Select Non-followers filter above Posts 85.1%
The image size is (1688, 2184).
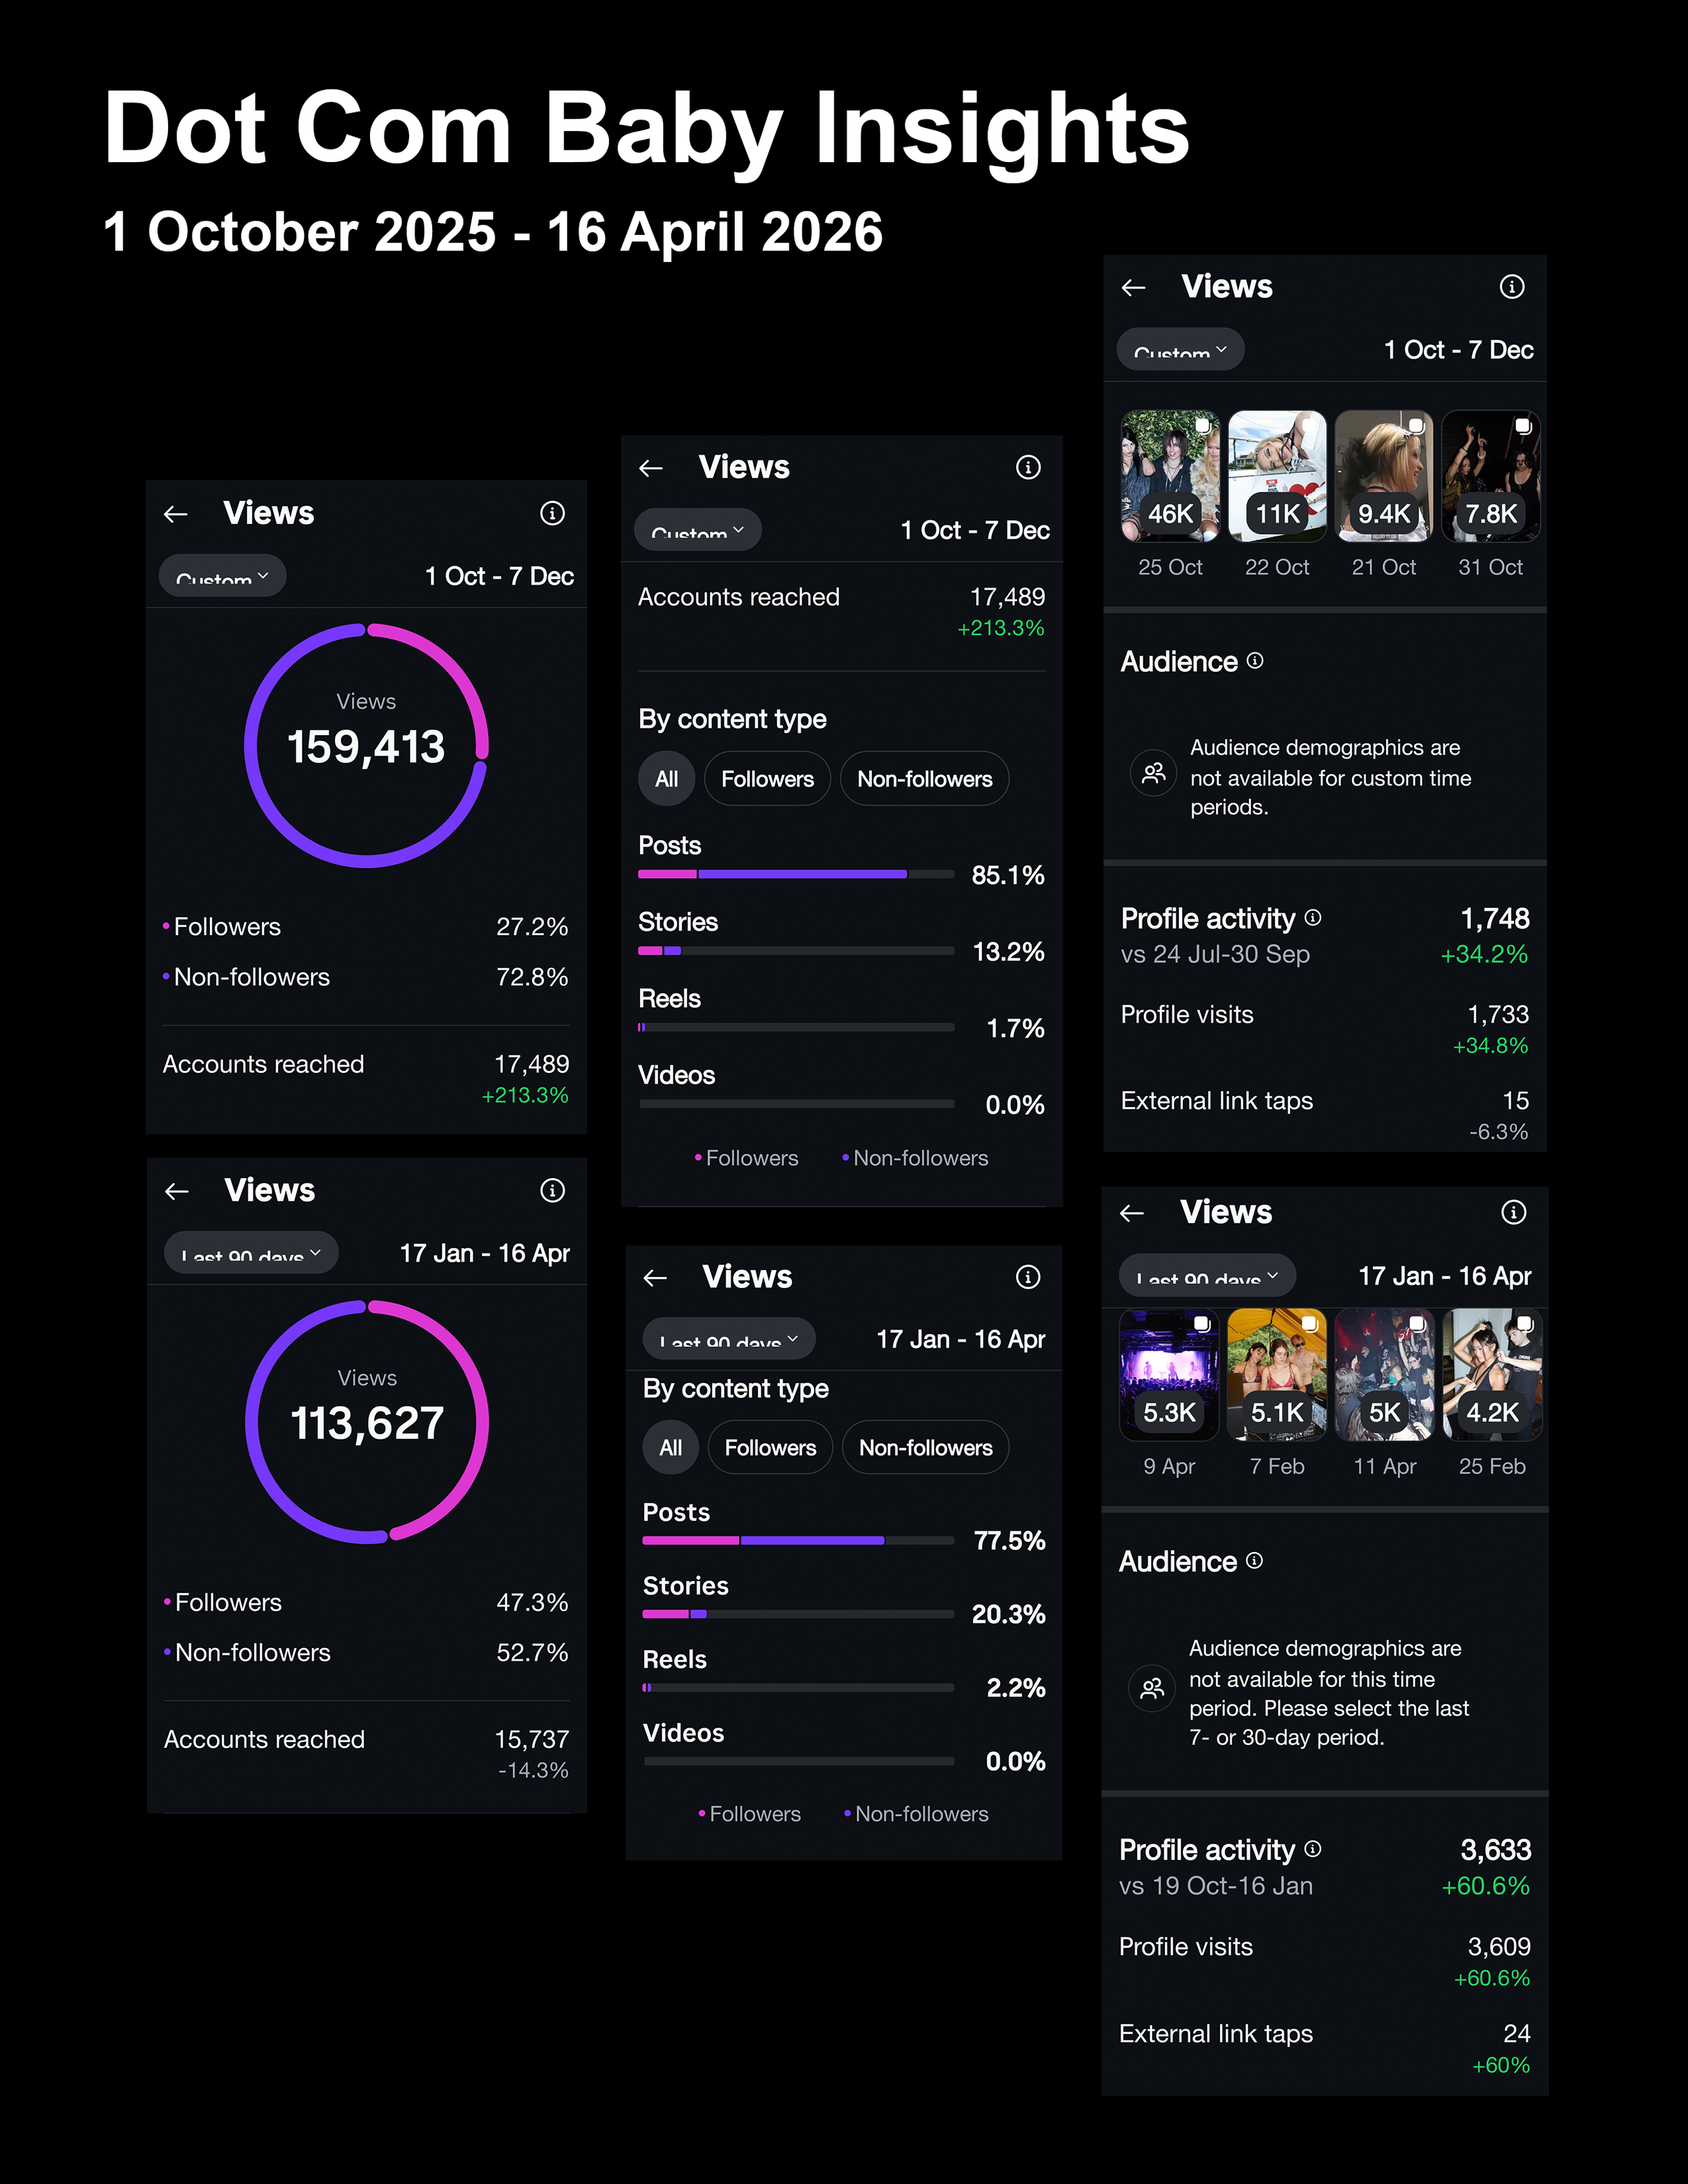pyautogui.click(x=925, y=779)
